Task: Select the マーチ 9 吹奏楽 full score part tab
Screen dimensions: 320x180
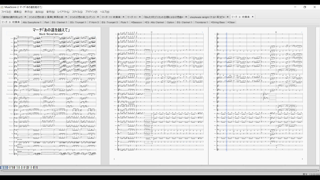Action: (11, 22)
